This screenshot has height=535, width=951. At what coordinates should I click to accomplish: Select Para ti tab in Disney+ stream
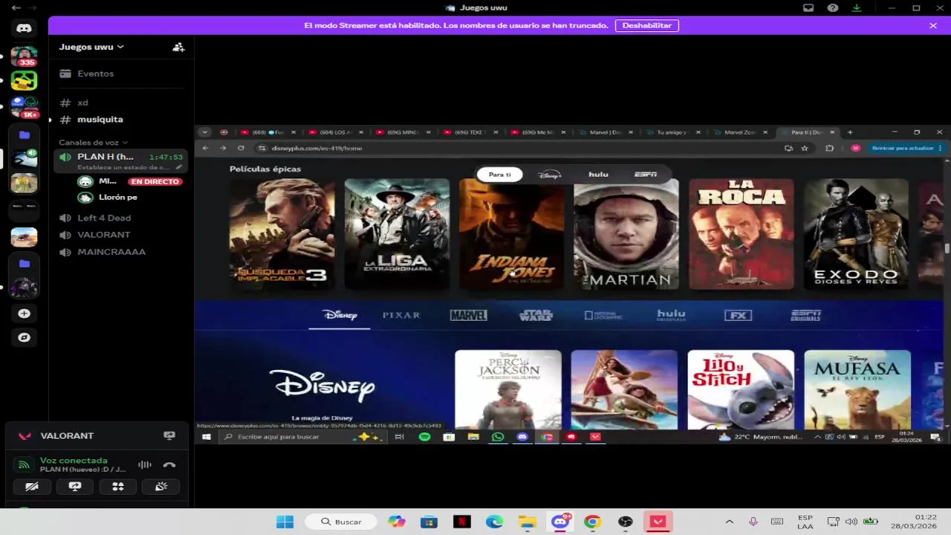tap(499, 175)
